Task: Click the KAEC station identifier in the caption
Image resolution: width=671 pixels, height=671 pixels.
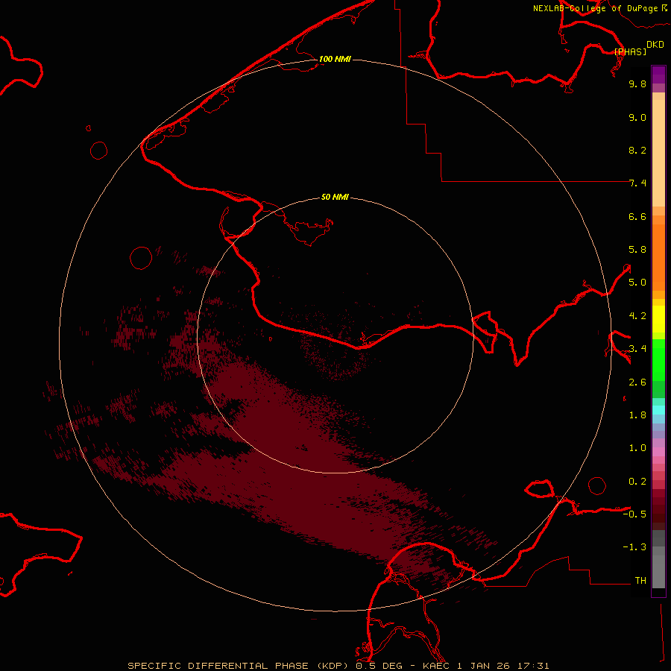Action: pyautogui.click(x=436, y=666)
